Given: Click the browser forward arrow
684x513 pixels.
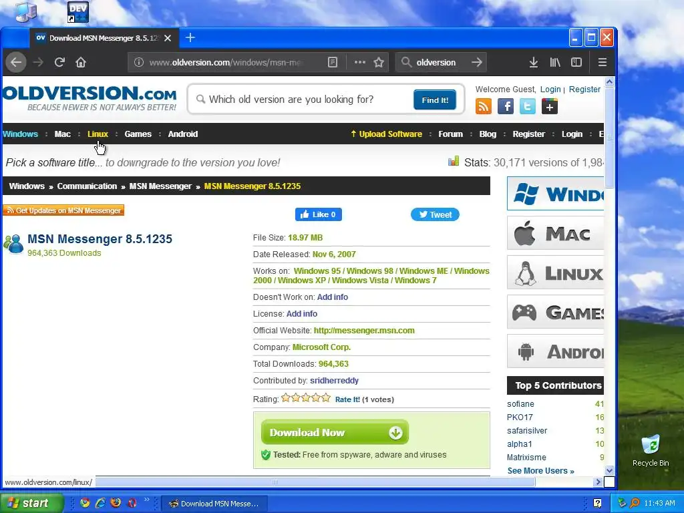Looking at the screenshot, I should point(38,62).
